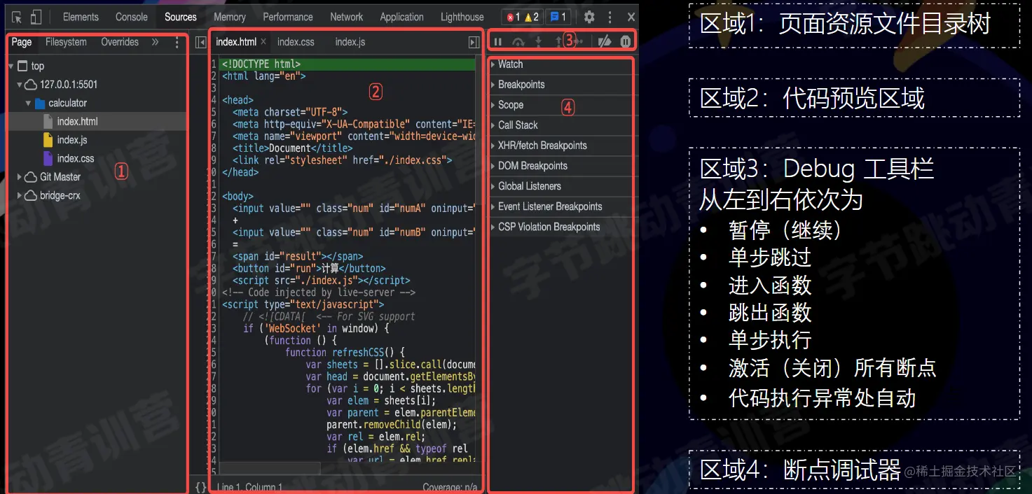Switch to the Lighthouse panel
1032x494 pixels.
click(x=462, y=17)
